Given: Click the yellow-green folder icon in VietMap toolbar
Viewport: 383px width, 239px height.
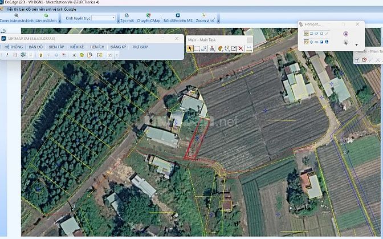Looking at the screenshot, I should pos(82,55).
